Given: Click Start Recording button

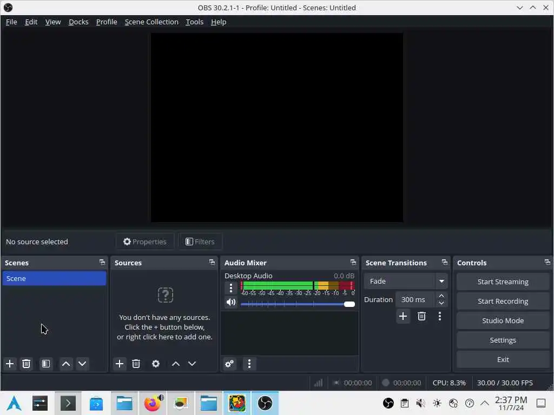Looking at the screenshot, I should tap(503, 301).
